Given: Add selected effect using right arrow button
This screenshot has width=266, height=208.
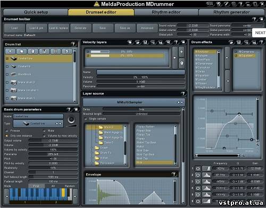Looking at the screenshot, I should [x=227, y=58].
